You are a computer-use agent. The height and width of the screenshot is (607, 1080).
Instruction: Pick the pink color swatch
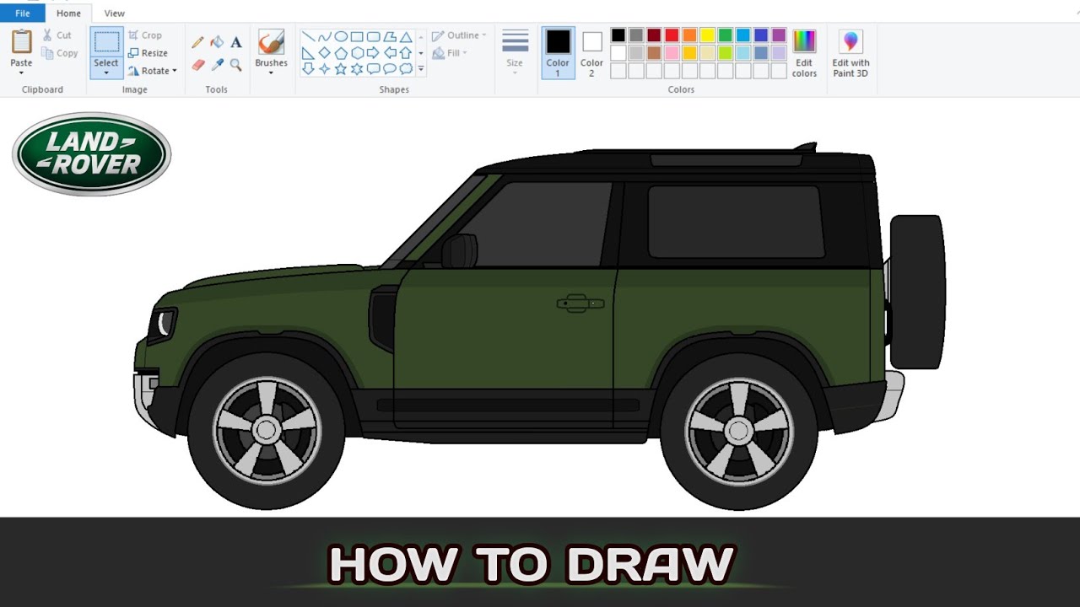coord(672,53)
